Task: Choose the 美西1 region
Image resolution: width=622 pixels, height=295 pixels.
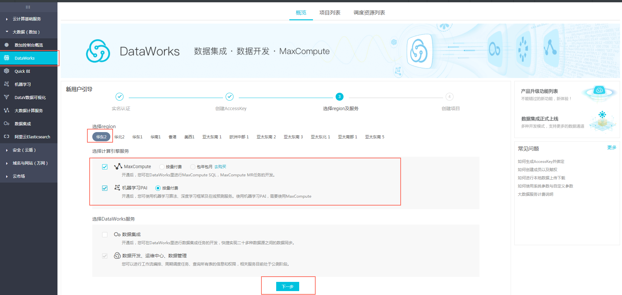Action: pyautogui.click(x=189, y=137)
